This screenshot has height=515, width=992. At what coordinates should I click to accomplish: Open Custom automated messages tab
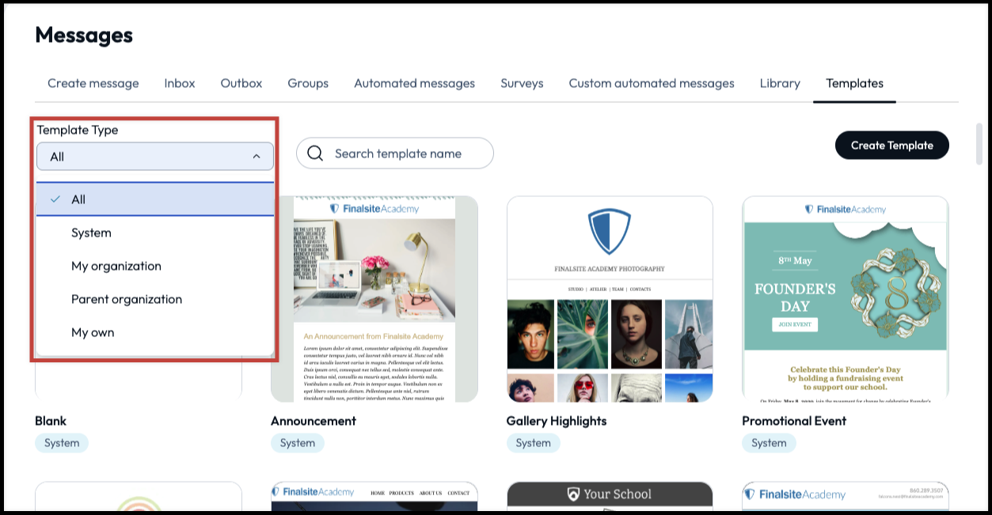coord(652,83)
